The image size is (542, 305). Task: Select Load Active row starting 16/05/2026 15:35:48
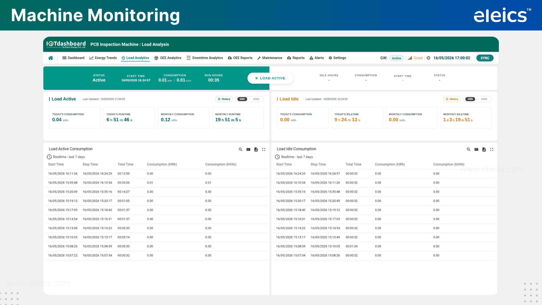point(156,183)
